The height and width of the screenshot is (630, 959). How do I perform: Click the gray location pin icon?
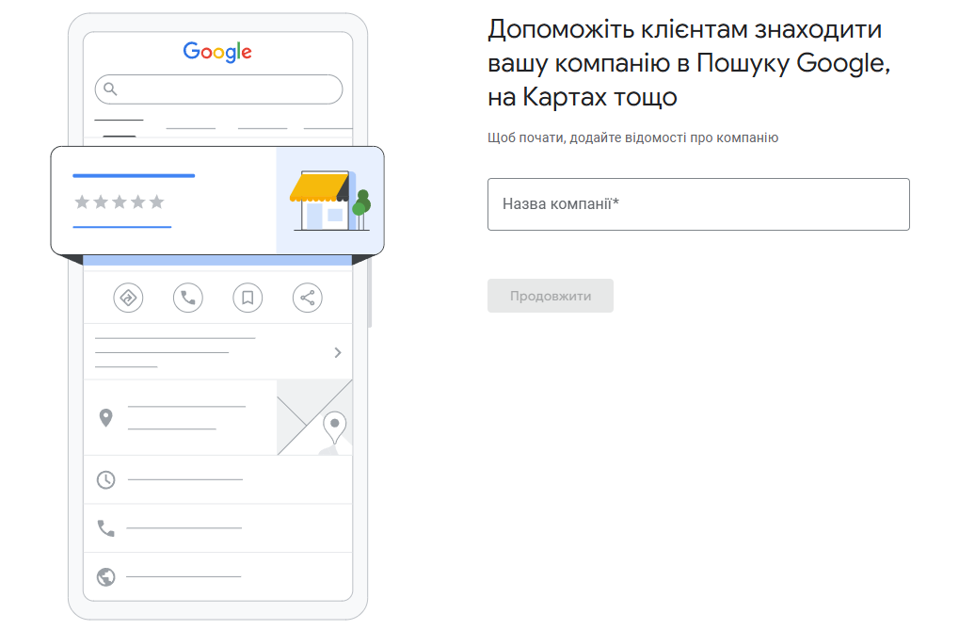105,418
